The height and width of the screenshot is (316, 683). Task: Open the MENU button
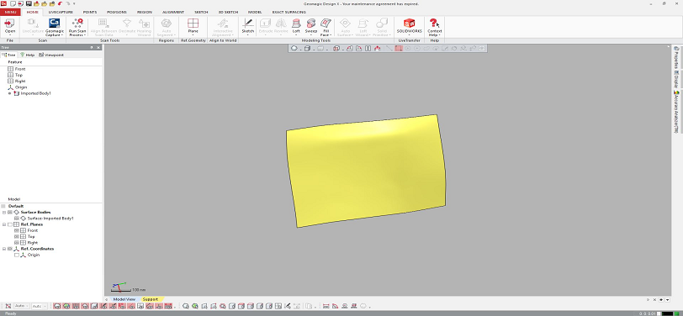pyautogui.click(x=10, y=13)
